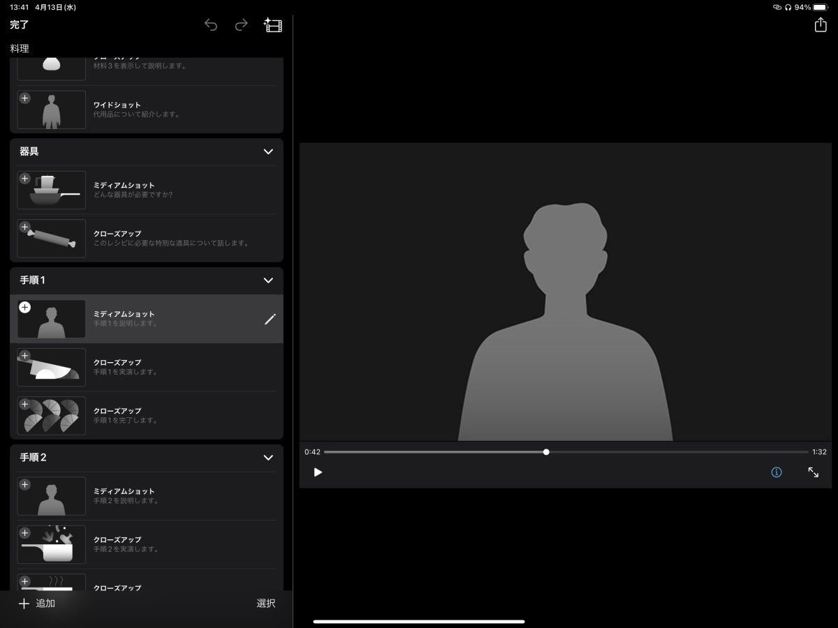Click the playhead knob on the scrubber
838x628 pixels.
coord(546,452)
